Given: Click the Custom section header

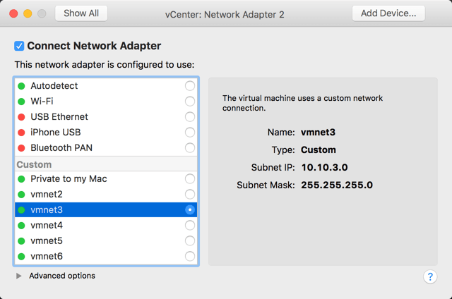Looking at the screenshot, I should pos(34,164).
